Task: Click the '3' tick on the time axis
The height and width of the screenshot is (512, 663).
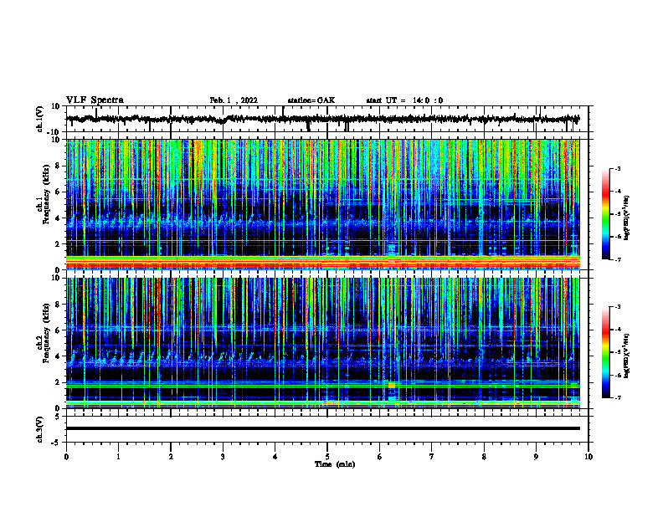Action: [x=223, y=457]
